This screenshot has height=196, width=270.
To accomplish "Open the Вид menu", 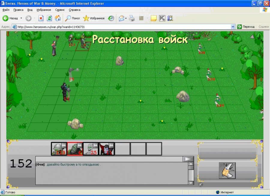I will point(30,10).
